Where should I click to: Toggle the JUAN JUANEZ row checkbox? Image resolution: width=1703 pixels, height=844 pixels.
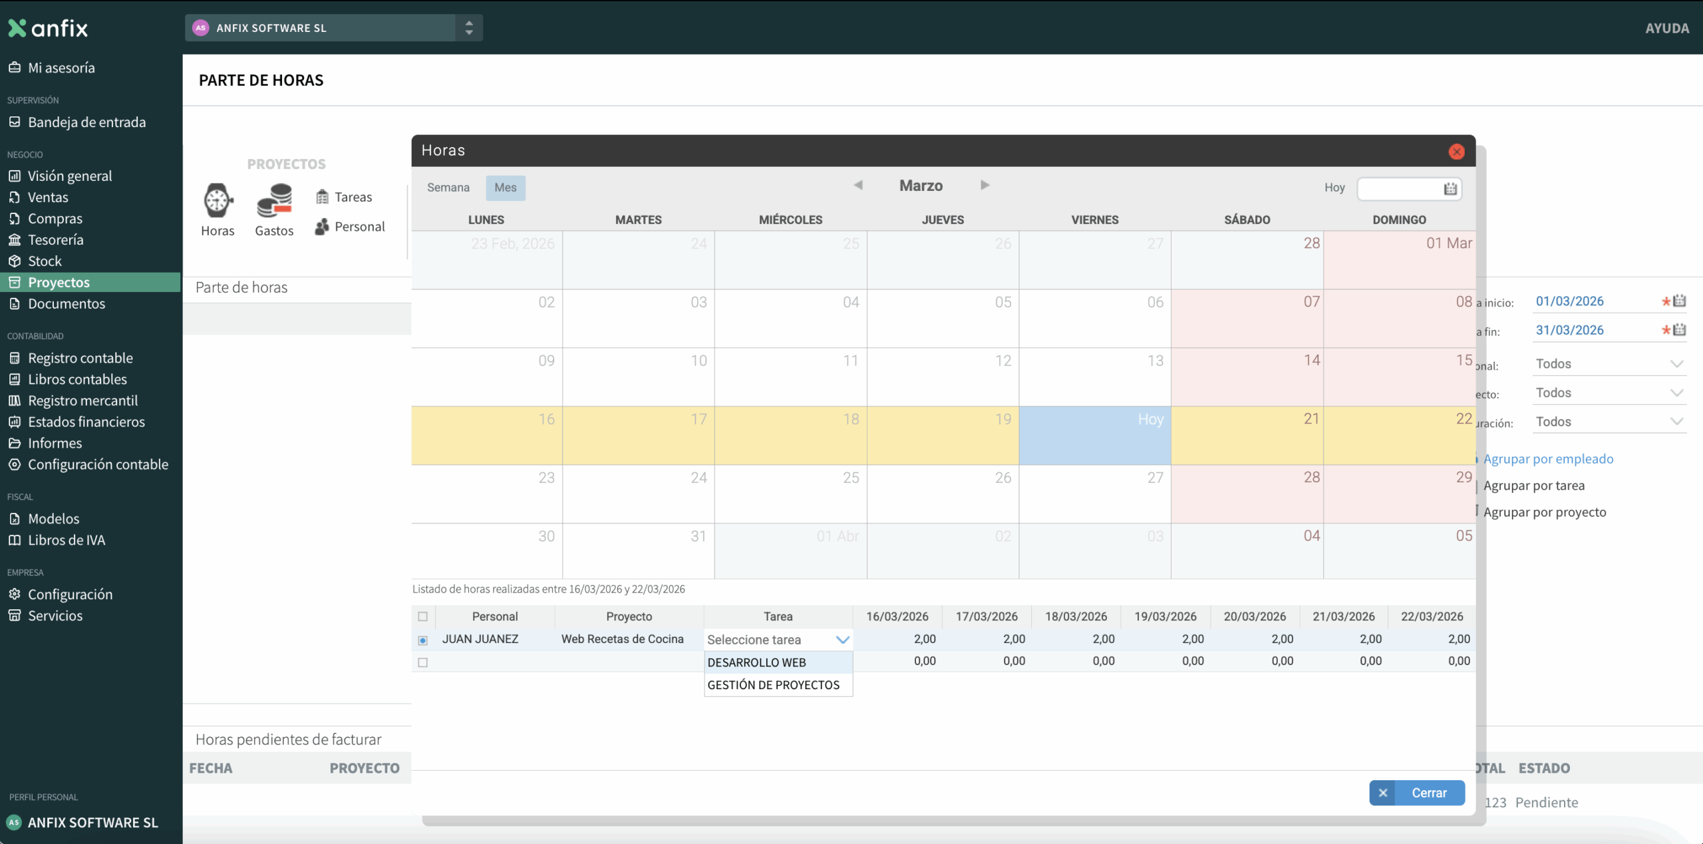(x=423, y=640)
